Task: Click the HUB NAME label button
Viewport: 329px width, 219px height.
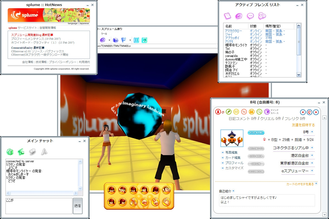Action: click(256, 133)
